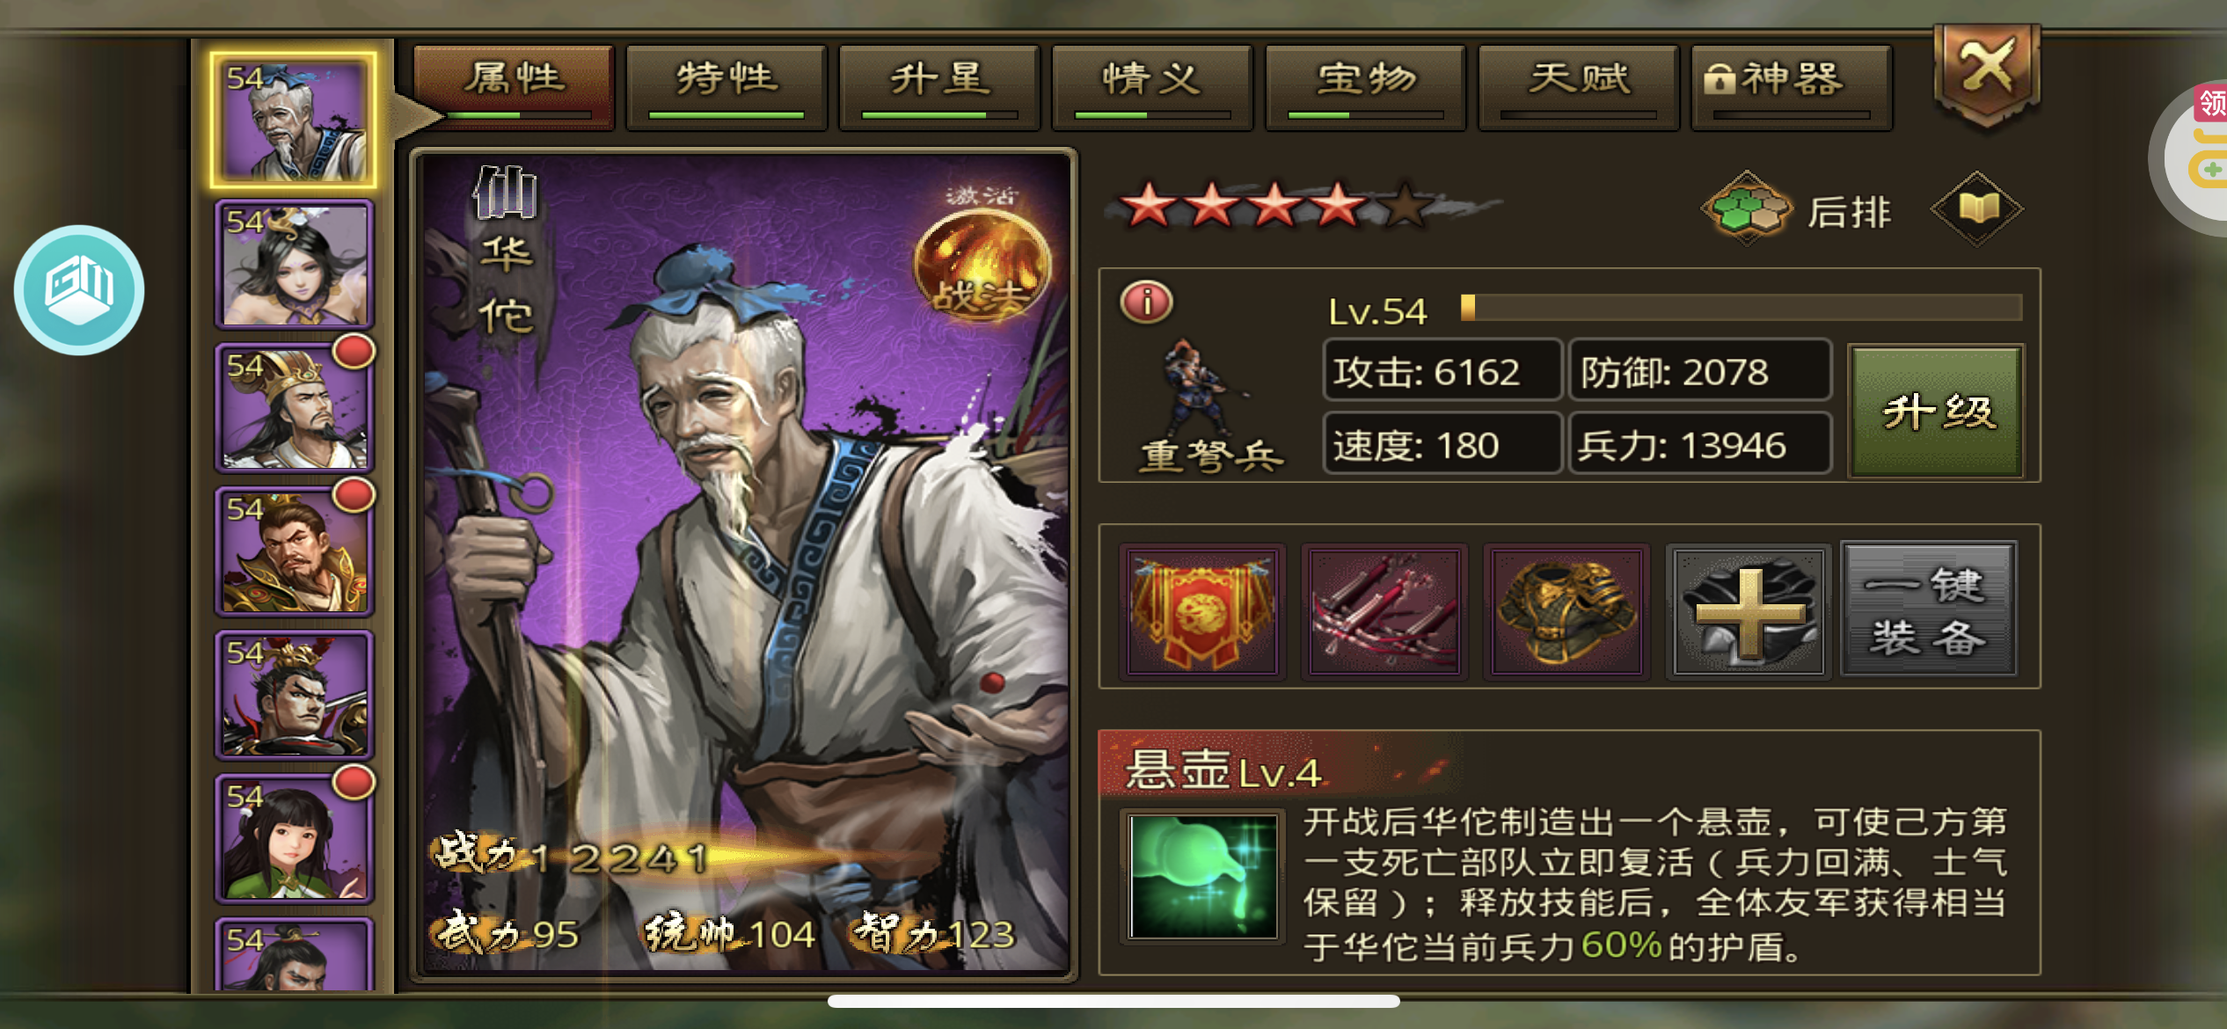Tap the green gourd 悬壶 skill icon
This screenshot has height=1029, width=2227.
pyautogui.click(x=1202, y=876)
